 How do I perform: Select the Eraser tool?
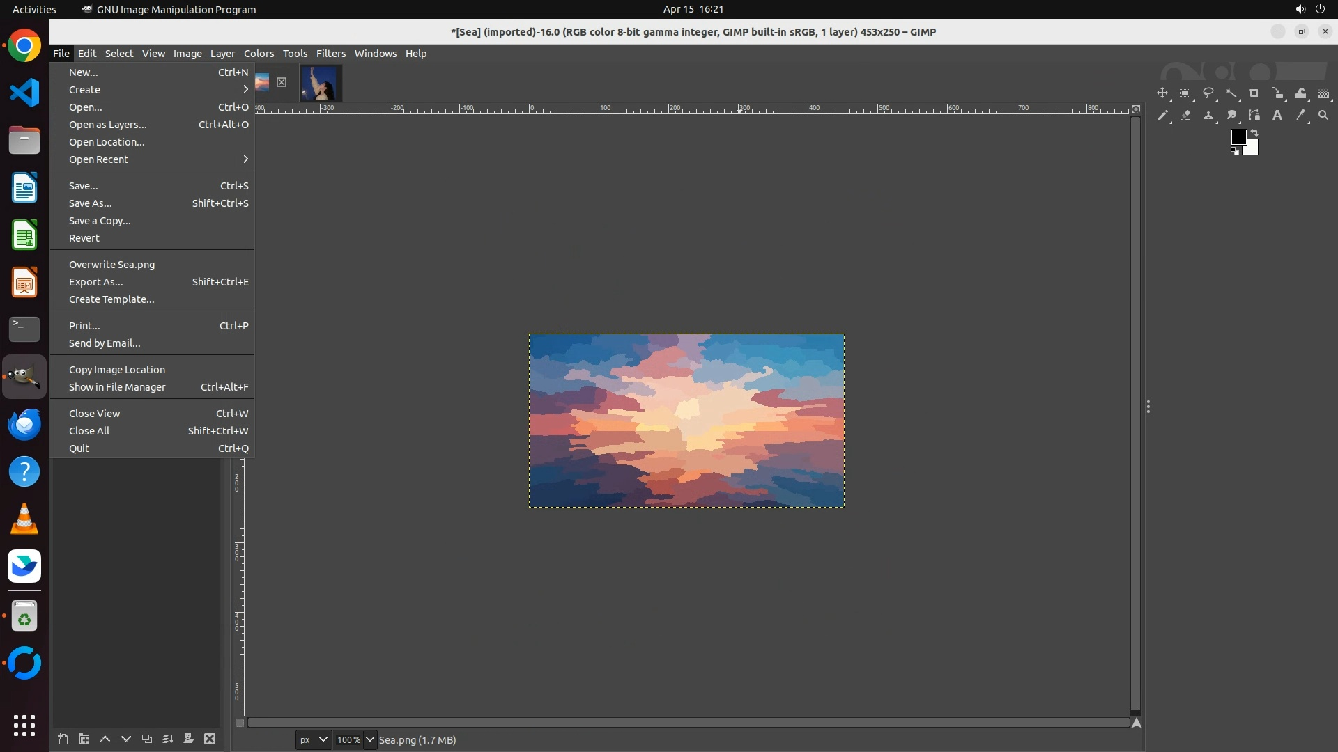(1185, 116)
